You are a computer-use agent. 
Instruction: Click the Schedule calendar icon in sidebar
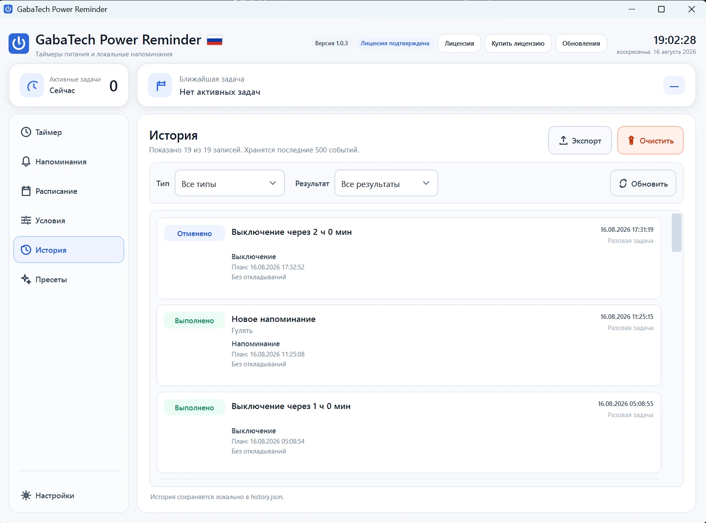tap(26, 191)
